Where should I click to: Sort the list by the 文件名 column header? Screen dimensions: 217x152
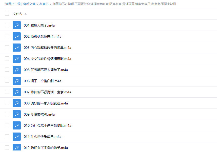tap(17, 14)
